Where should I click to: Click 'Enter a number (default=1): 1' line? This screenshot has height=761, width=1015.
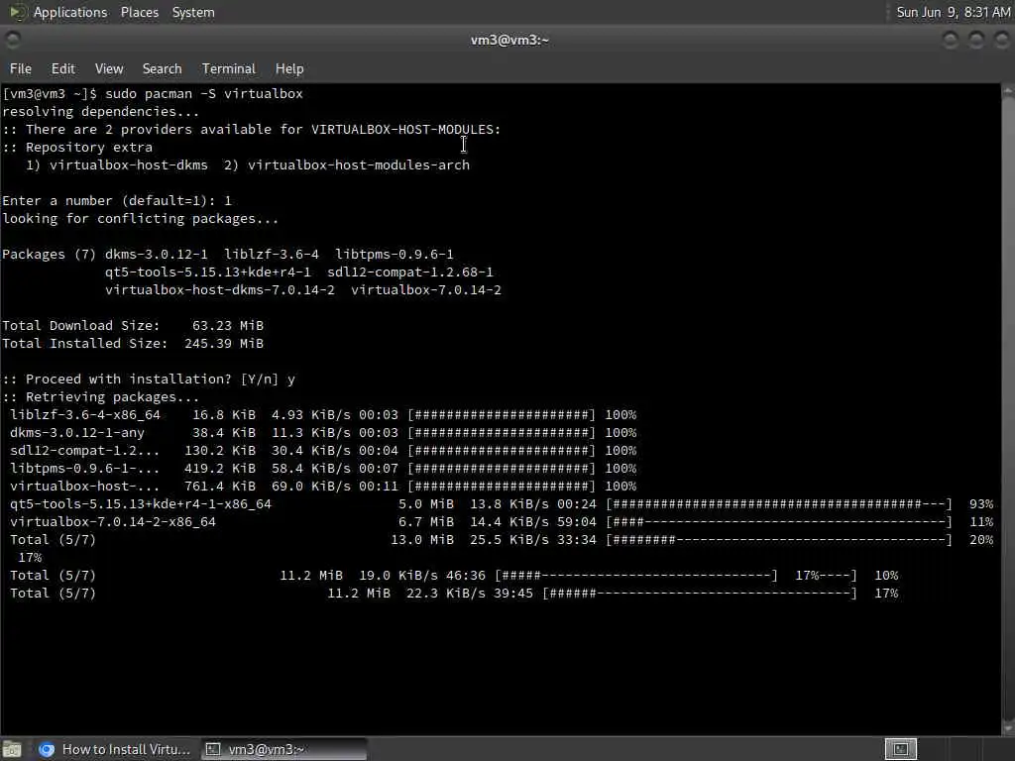117,200
